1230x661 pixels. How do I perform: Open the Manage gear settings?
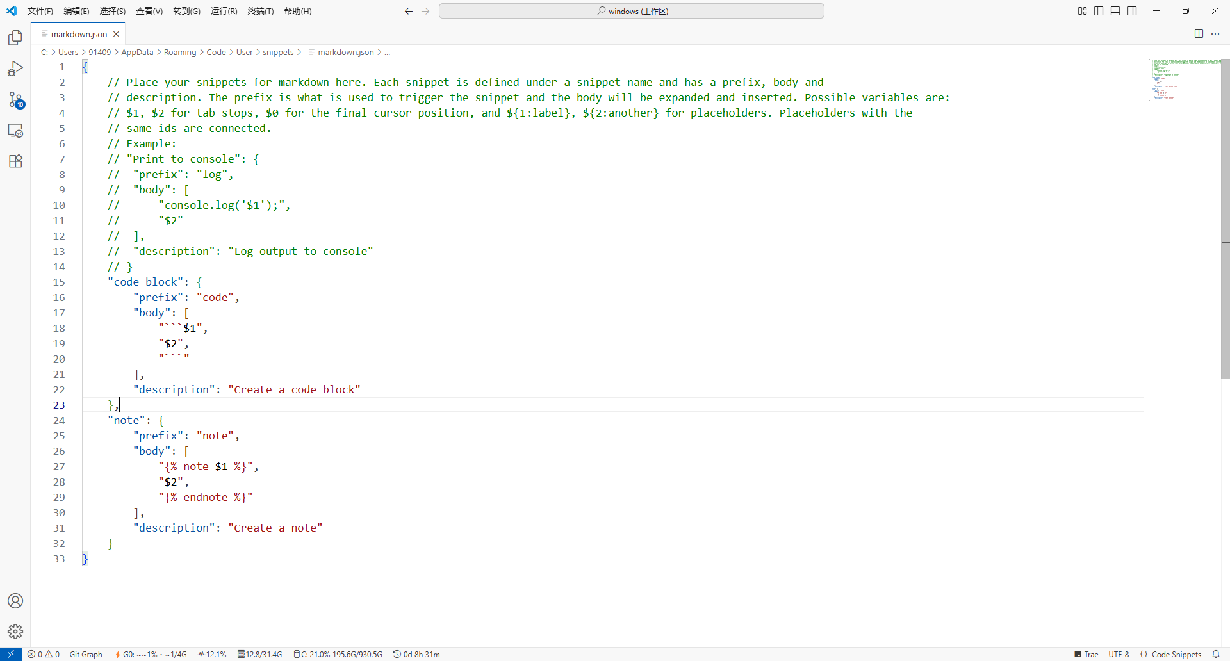[15, 632]
